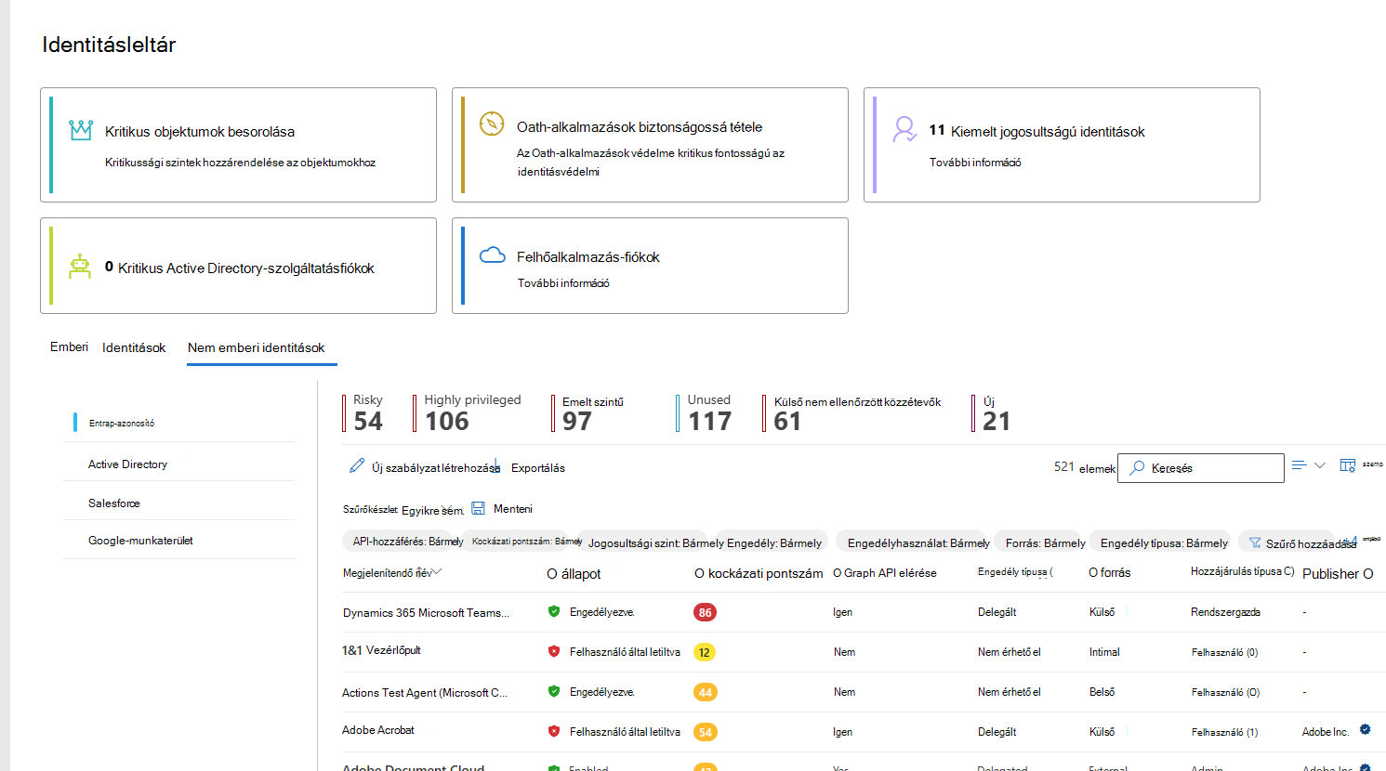Screen dimensions: 1386x771
Task: Filter by Unused 117 tile
Action: [x=705, y=413]
